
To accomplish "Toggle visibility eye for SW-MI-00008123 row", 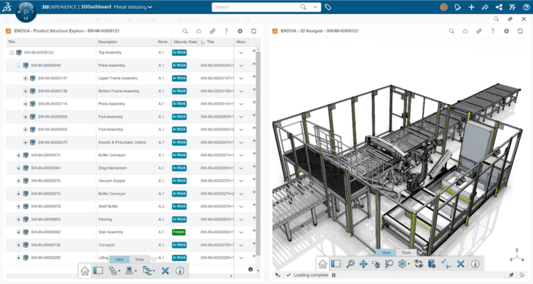I will click(253, 51).
